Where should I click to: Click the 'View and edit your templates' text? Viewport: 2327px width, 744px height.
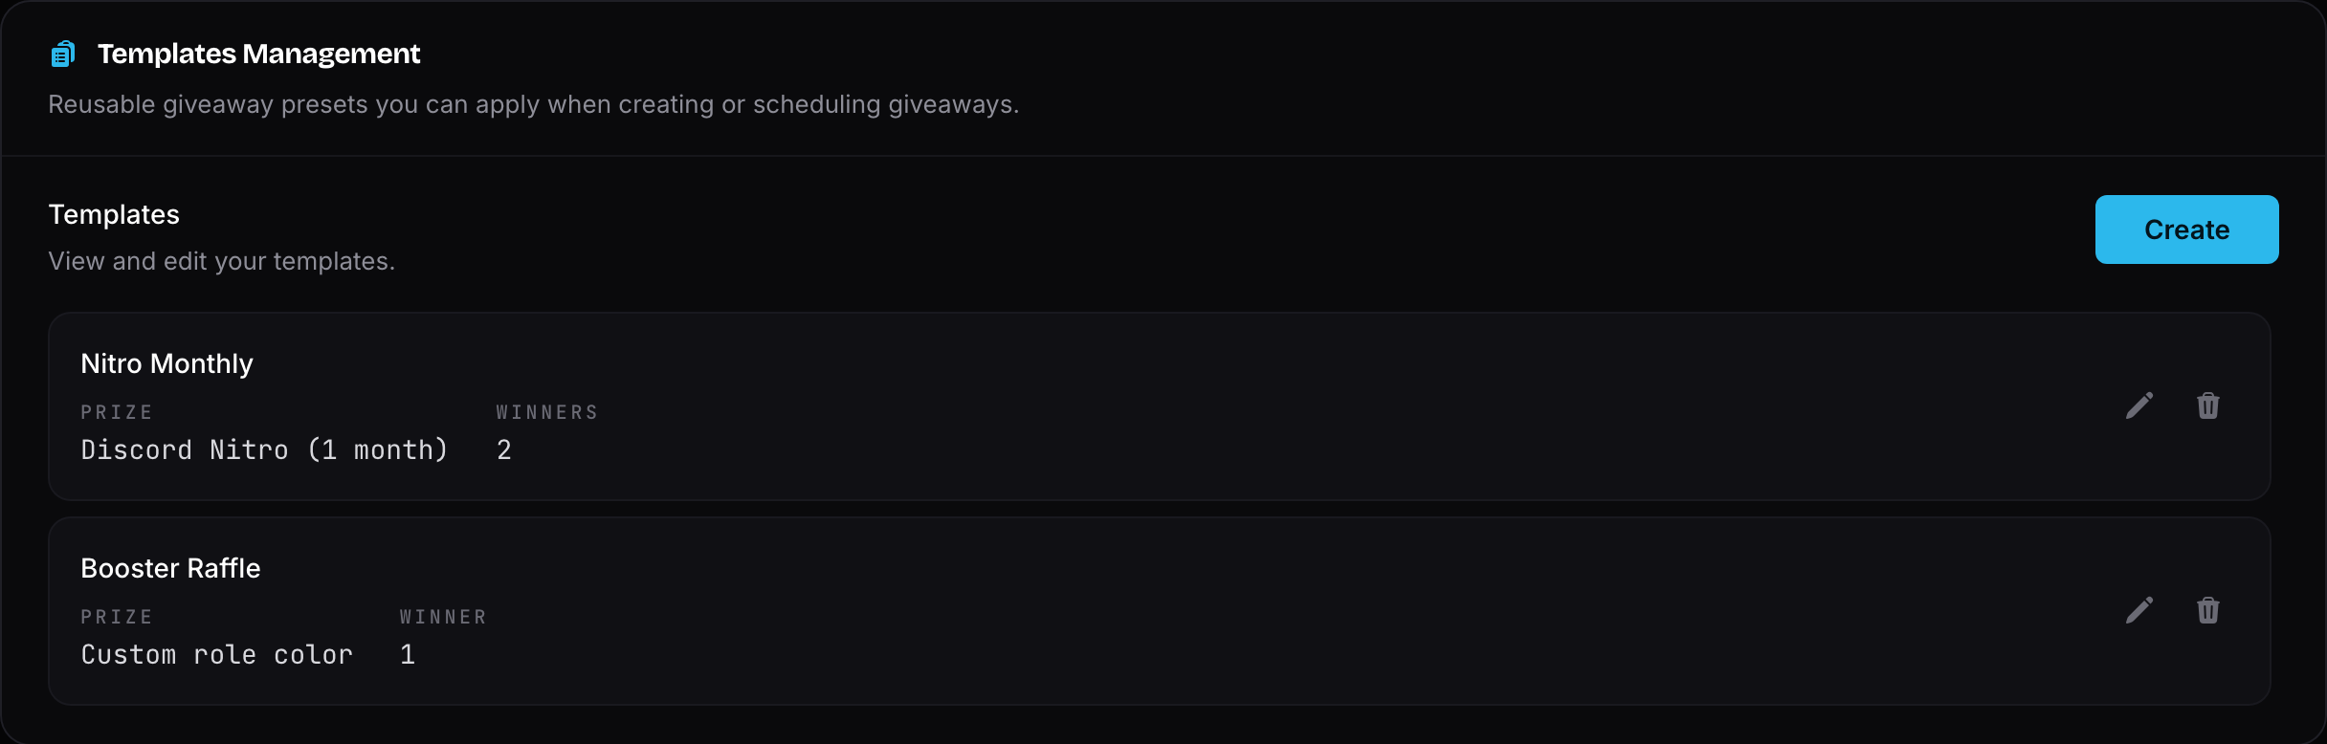tap(222, 261)
